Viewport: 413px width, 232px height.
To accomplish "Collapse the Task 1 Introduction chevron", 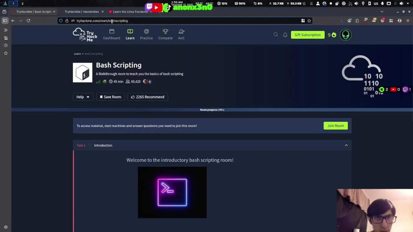I will (346, 145).
